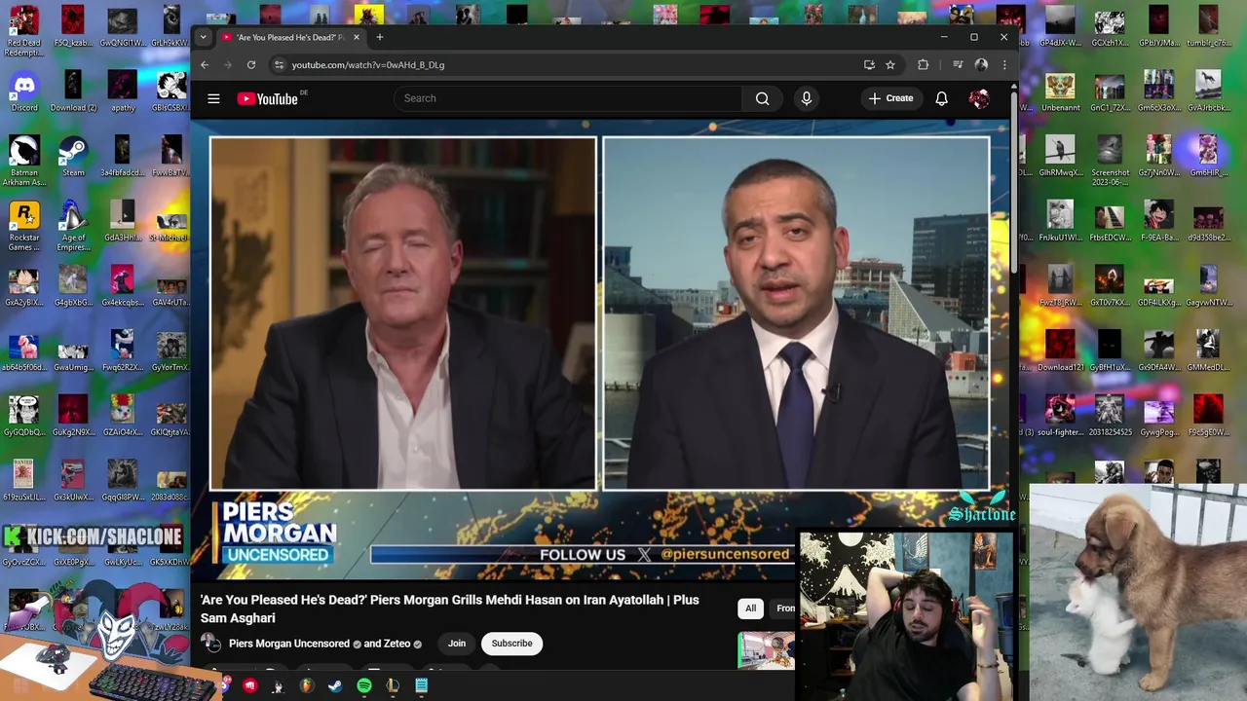Open Chrome three-dot menu
Image resolution: width=1247 pixels, height=701 pixels.
(x=1004, y=65)
